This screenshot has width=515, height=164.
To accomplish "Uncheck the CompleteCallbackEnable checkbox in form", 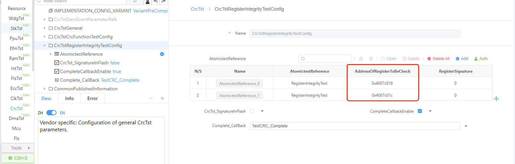I will click(x=420, y=111).
